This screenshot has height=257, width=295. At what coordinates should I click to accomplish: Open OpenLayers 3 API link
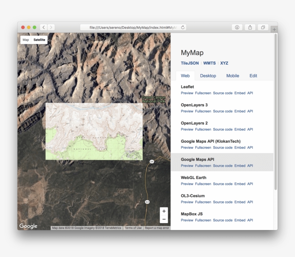(250, 111)
